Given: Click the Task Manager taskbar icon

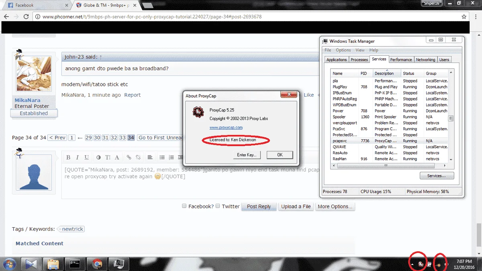Looking at the screenshot, I should click(118, 264).
